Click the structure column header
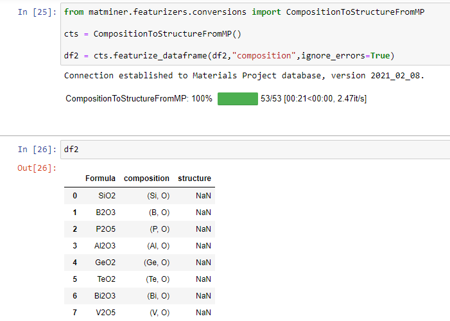Viewport: 450px width, 321px height. 195,178
